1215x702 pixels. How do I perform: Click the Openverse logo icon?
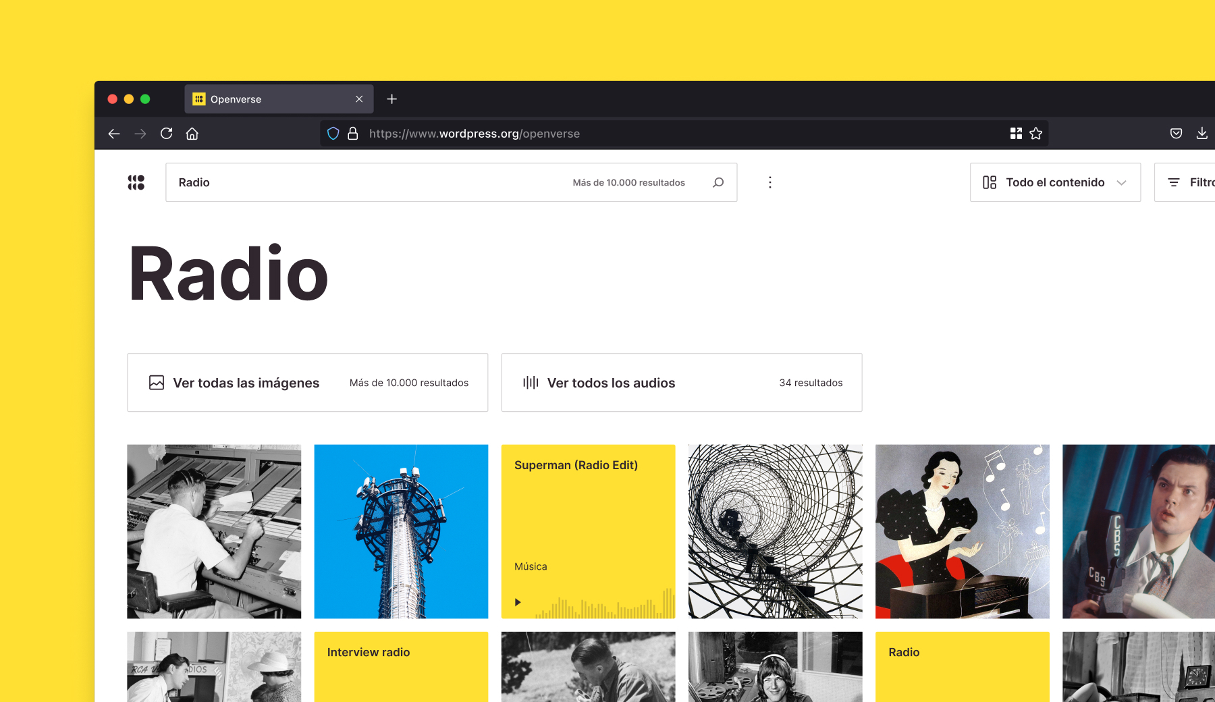point(136,182)
